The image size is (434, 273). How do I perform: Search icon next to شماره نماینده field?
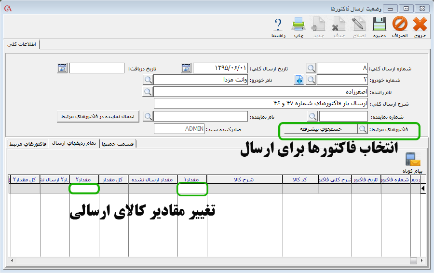[312, 116]
